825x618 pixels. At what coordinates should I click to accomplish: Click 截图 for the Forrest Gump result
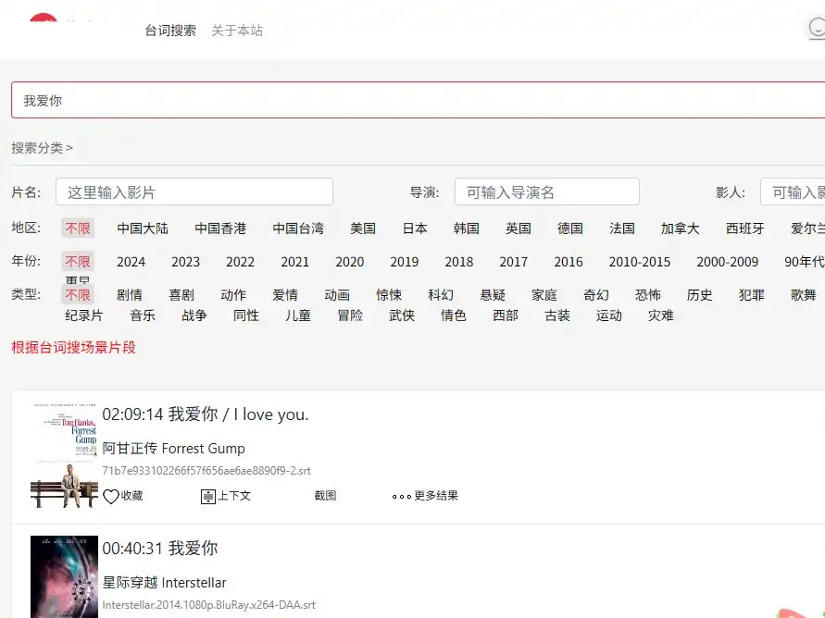(x=325, y=496)
